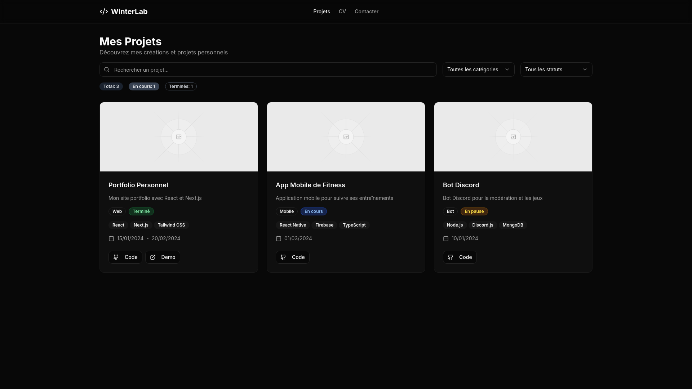Click the MongoDB tag
The height and width of the screenshot is (389, 692).
click(x=513, y=225)
